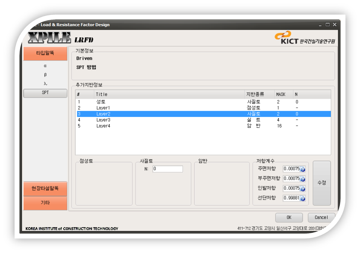Viewport: 360px width, 253px height.
Task: Click 암반 soil type in Layer4 row
Action: [x=254, y=126]
